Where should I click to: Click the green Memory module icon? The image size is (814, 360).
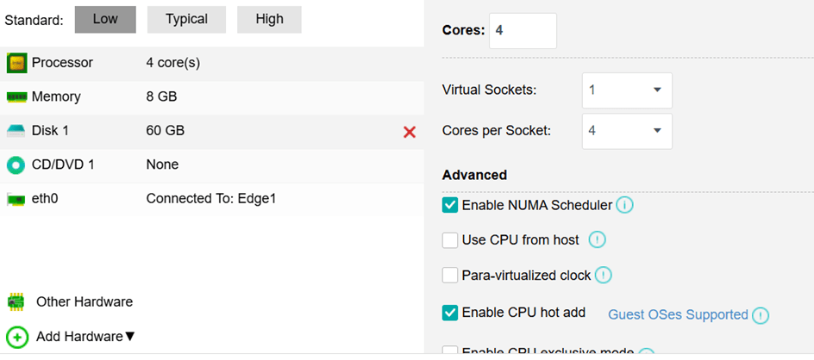point(16,97)
